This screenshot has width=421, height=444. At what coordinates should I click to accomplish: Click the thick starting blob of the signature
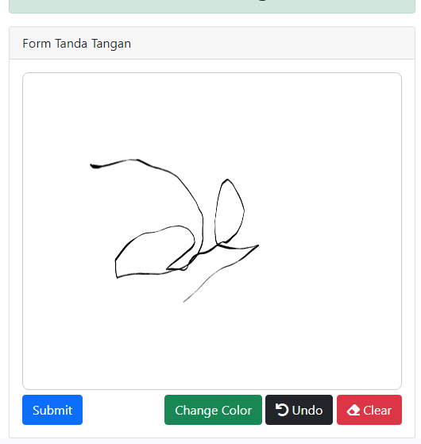click(95, 166)
